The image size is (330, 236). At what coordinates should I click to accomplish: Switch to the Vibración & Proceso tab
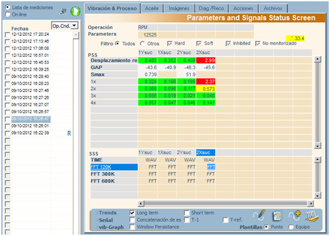click(x=112, y=8)
